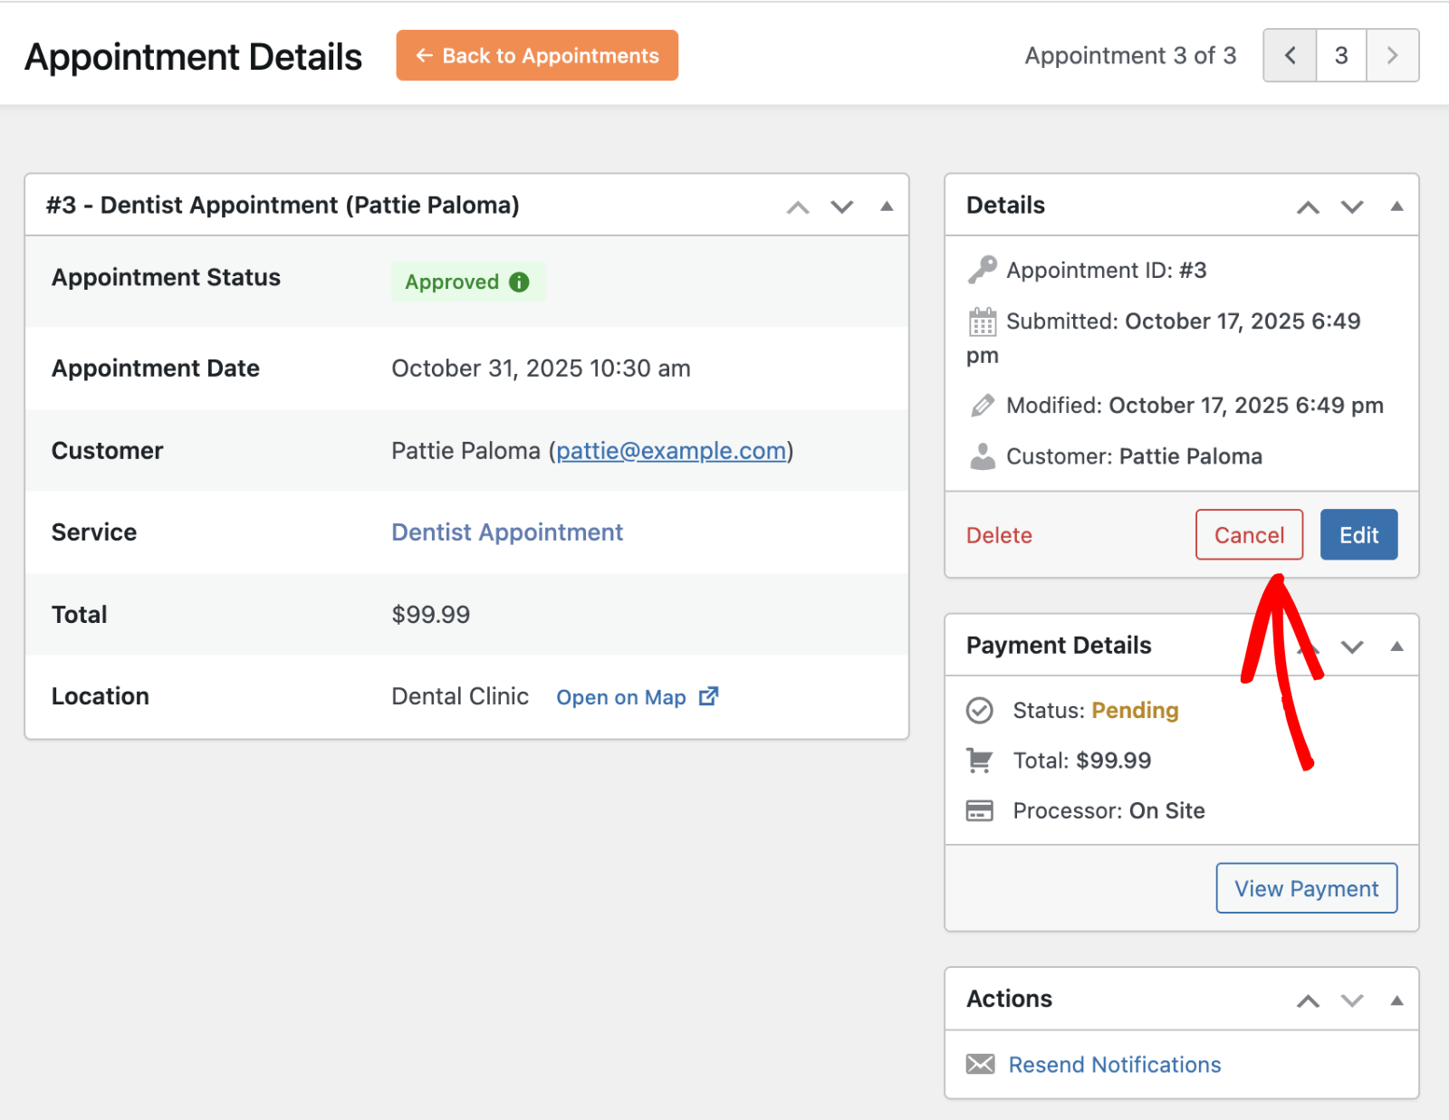Click the pencil icon beside Modified date
This screenshot has width=1449, height=1120.
981,405
